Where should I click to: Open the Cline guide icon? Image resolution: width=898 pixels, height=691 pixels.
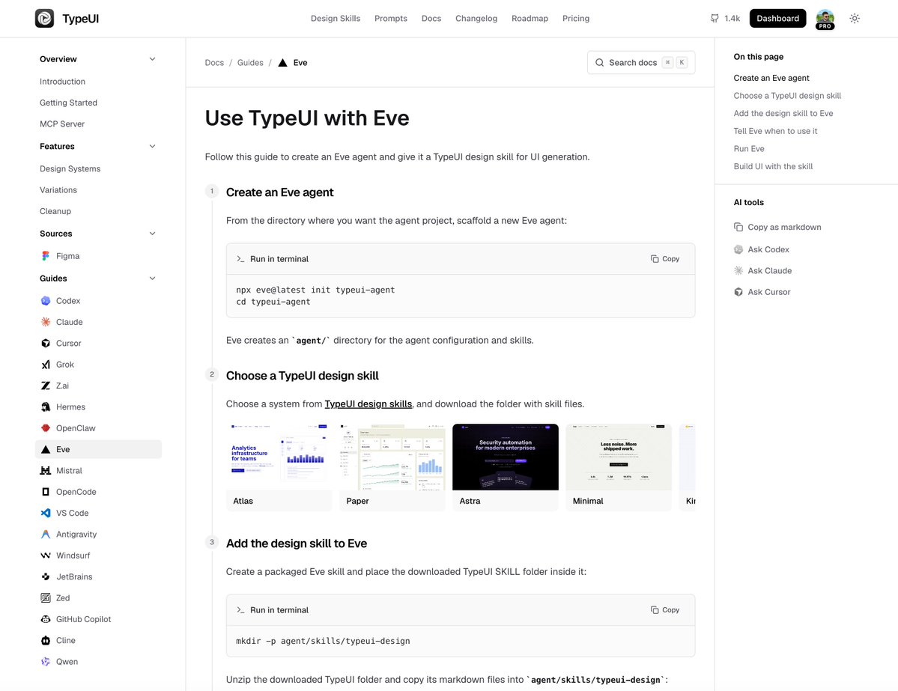click(46, 640)
